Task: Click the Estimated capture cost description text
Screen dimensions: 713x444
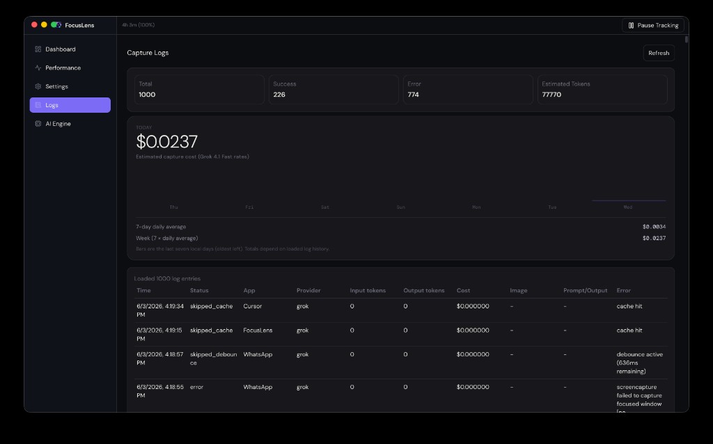Action: 192,157
